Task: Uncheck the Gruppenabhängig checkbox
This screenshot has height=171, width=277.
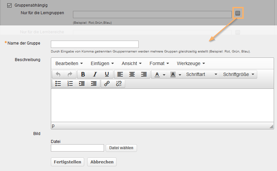Action: click(x=9, y=6)
